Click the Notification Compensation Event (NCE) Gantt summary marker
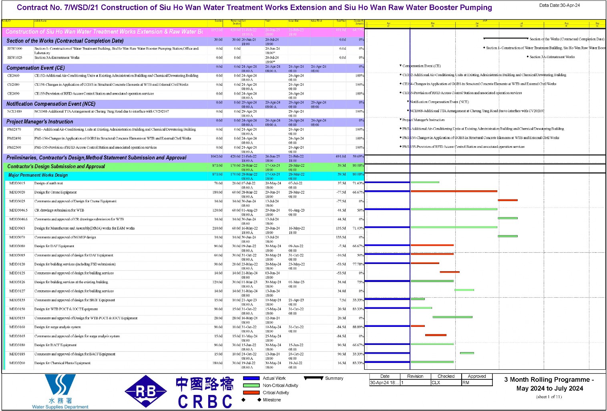The image size is (607, 411). pyautogui.click(x=408, y=102)
